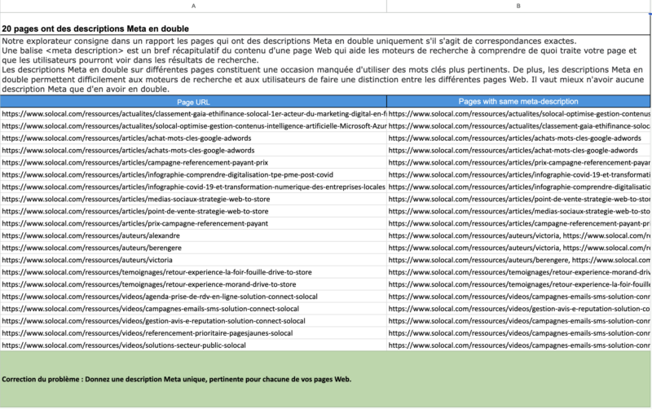Select the auteurs/alexandre URL cell
Screen dimensions: 652x409
193,235
